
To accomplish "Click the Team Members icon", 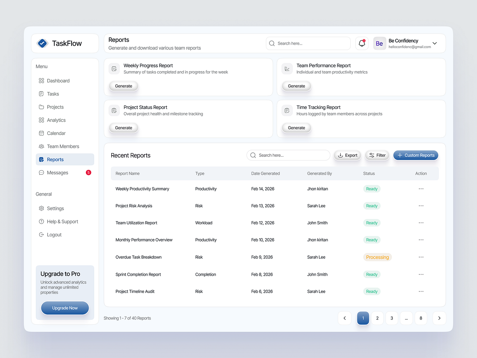I will click(41, 146).
